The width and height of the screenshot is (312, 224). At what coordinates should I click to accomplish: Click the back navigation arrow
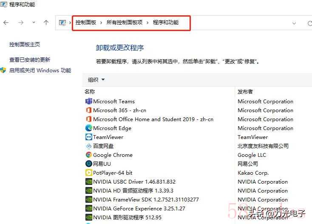6,23
